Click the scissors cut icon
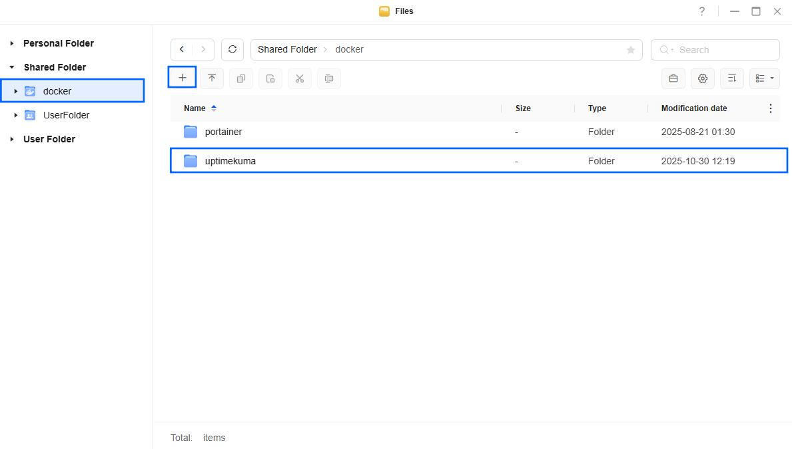This screenshot has height=449, width=792. (300, 78)
